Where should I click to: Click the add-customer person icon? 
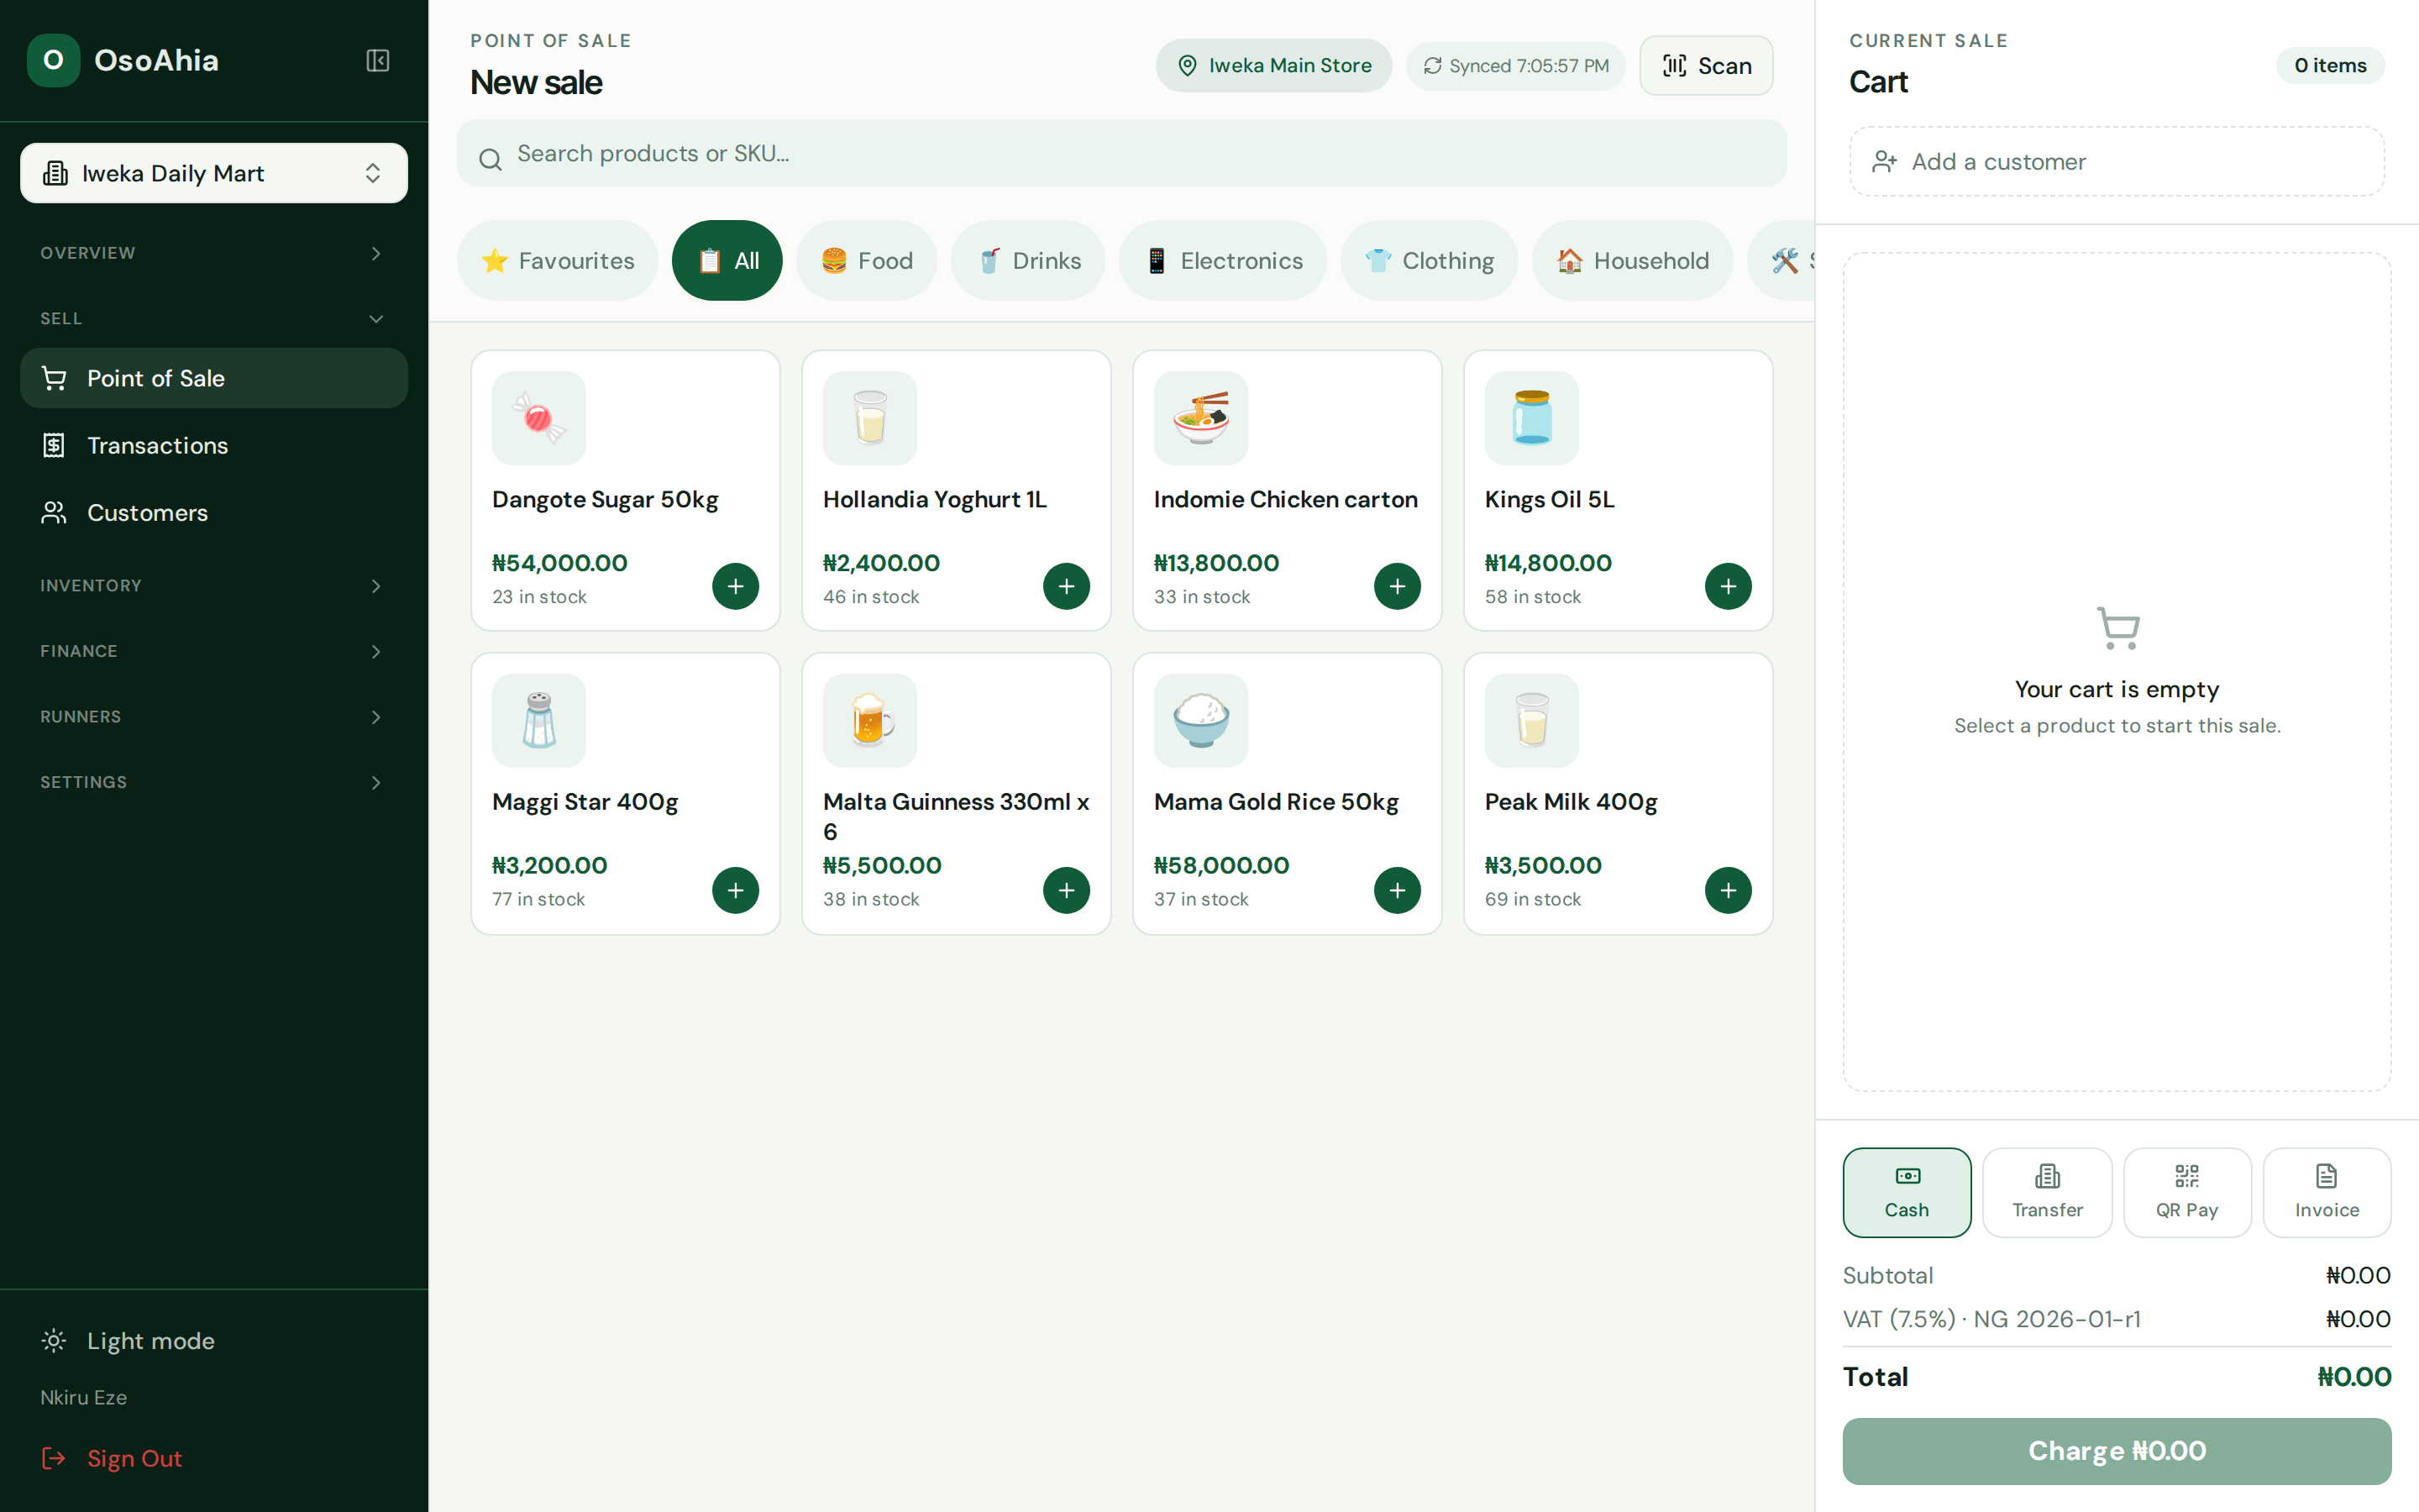pyautogui.click(x=1884, y=162)
